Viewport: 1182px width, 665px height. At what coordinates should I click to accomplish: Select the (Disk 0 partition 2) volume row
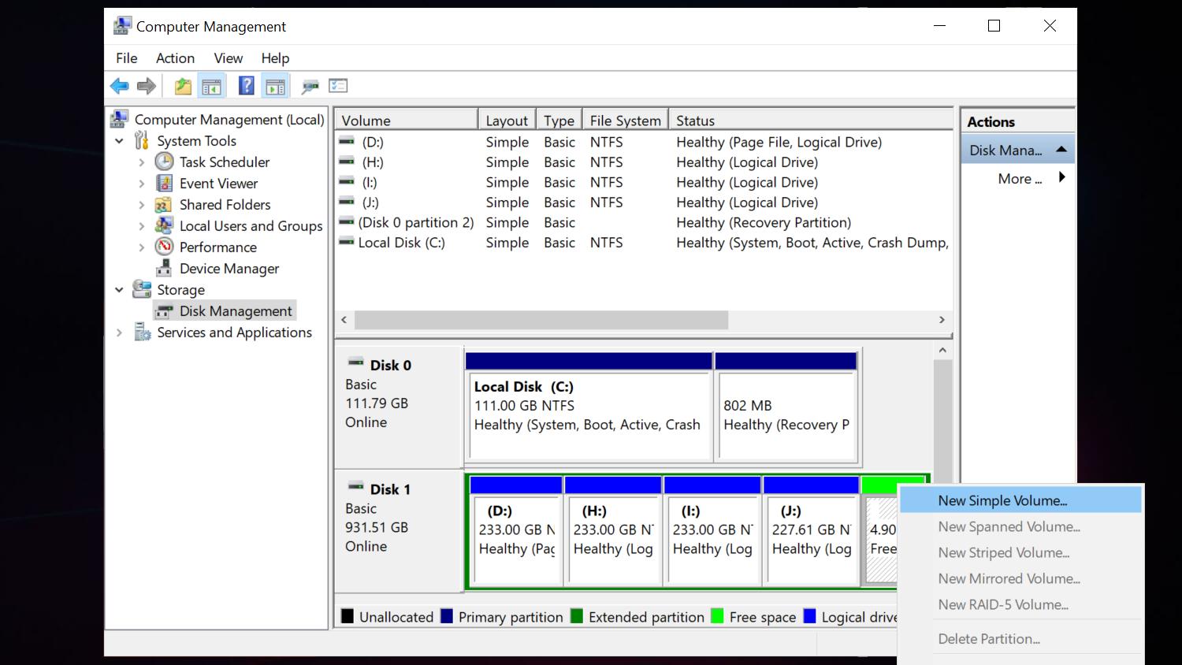[x=643, y=222]
